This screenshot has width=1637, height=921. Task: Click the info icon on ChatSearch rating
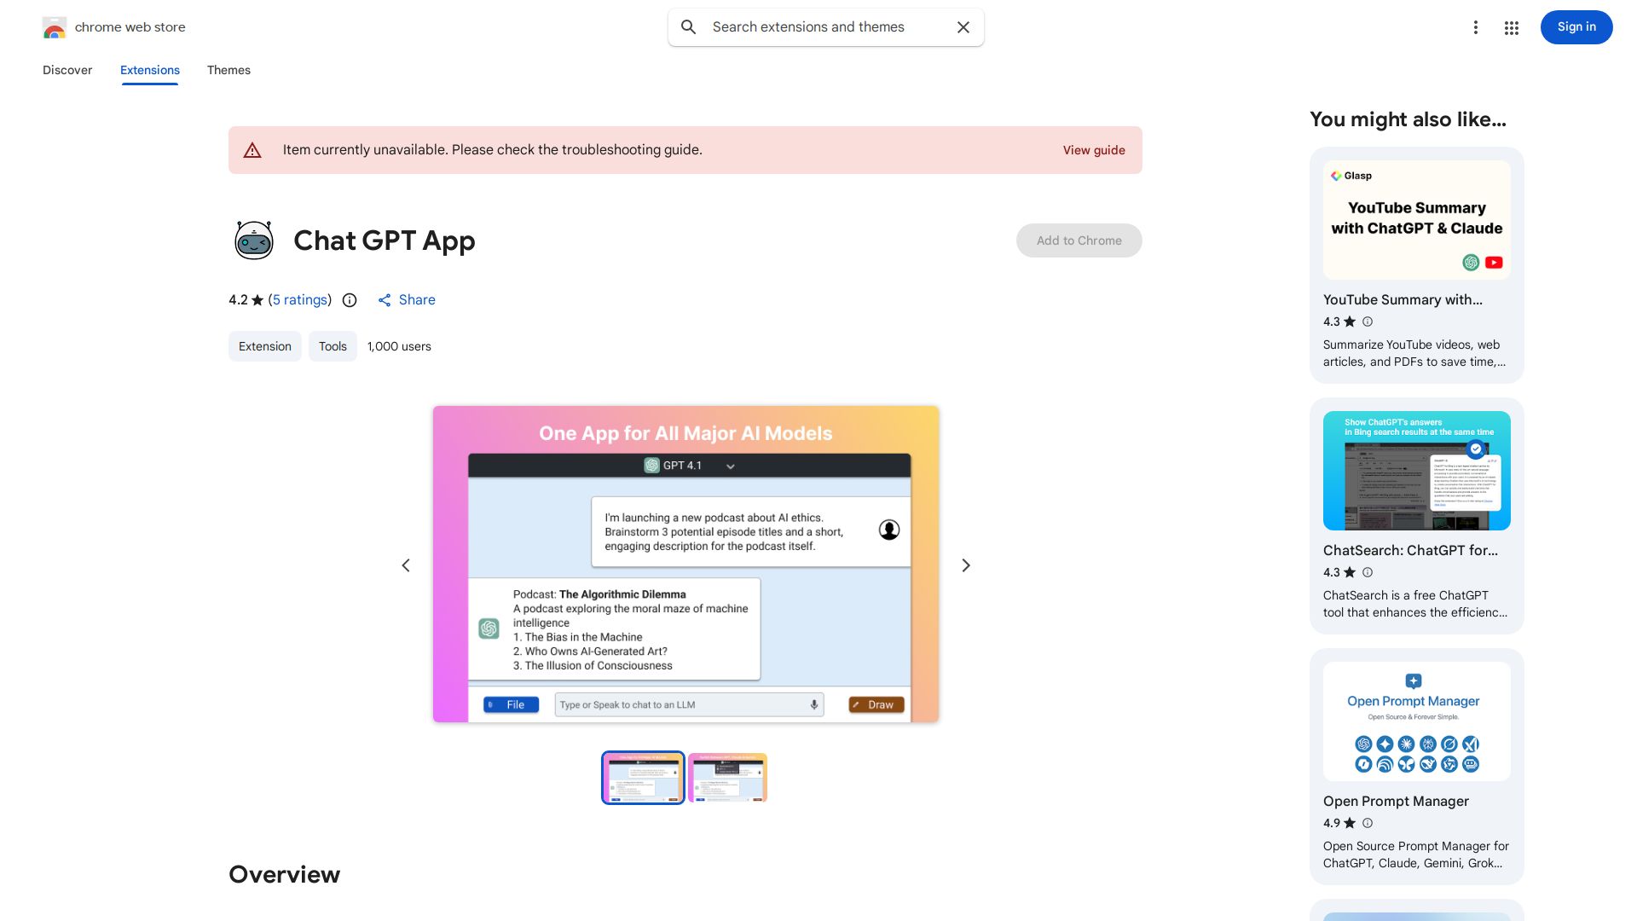click(1367, 572)
